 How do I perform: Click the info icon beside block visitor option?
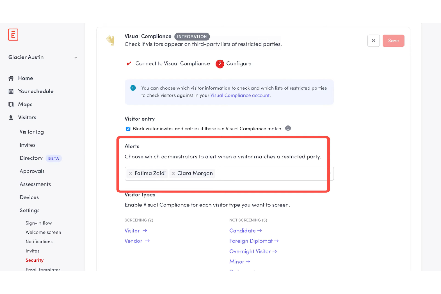[x=288, y=128]
